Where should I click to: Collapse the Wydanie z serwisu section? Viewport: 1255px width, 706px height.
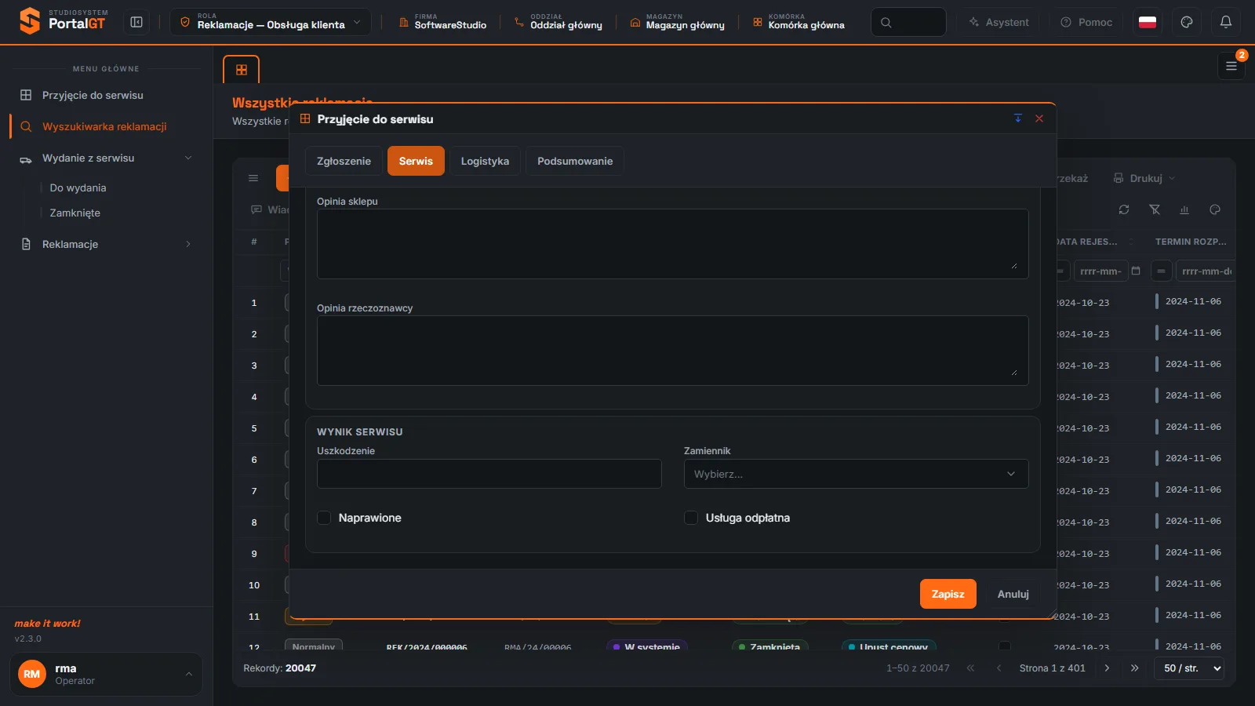click(x=106, y=158)
